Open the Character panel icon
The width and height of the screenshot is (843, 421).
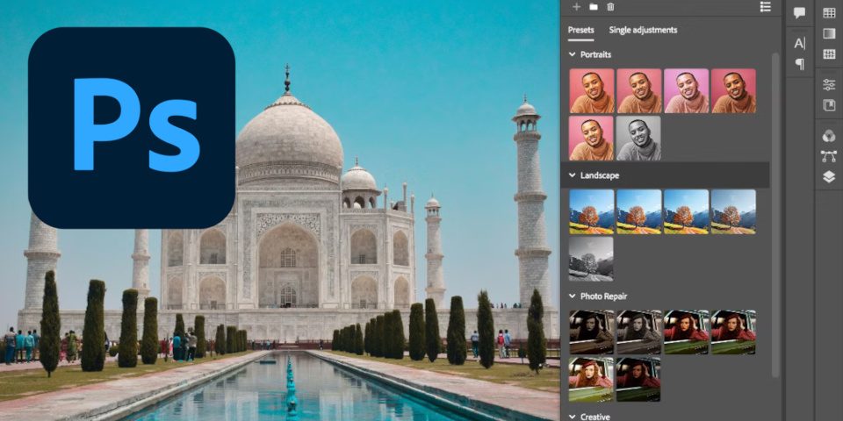point(799,43)
